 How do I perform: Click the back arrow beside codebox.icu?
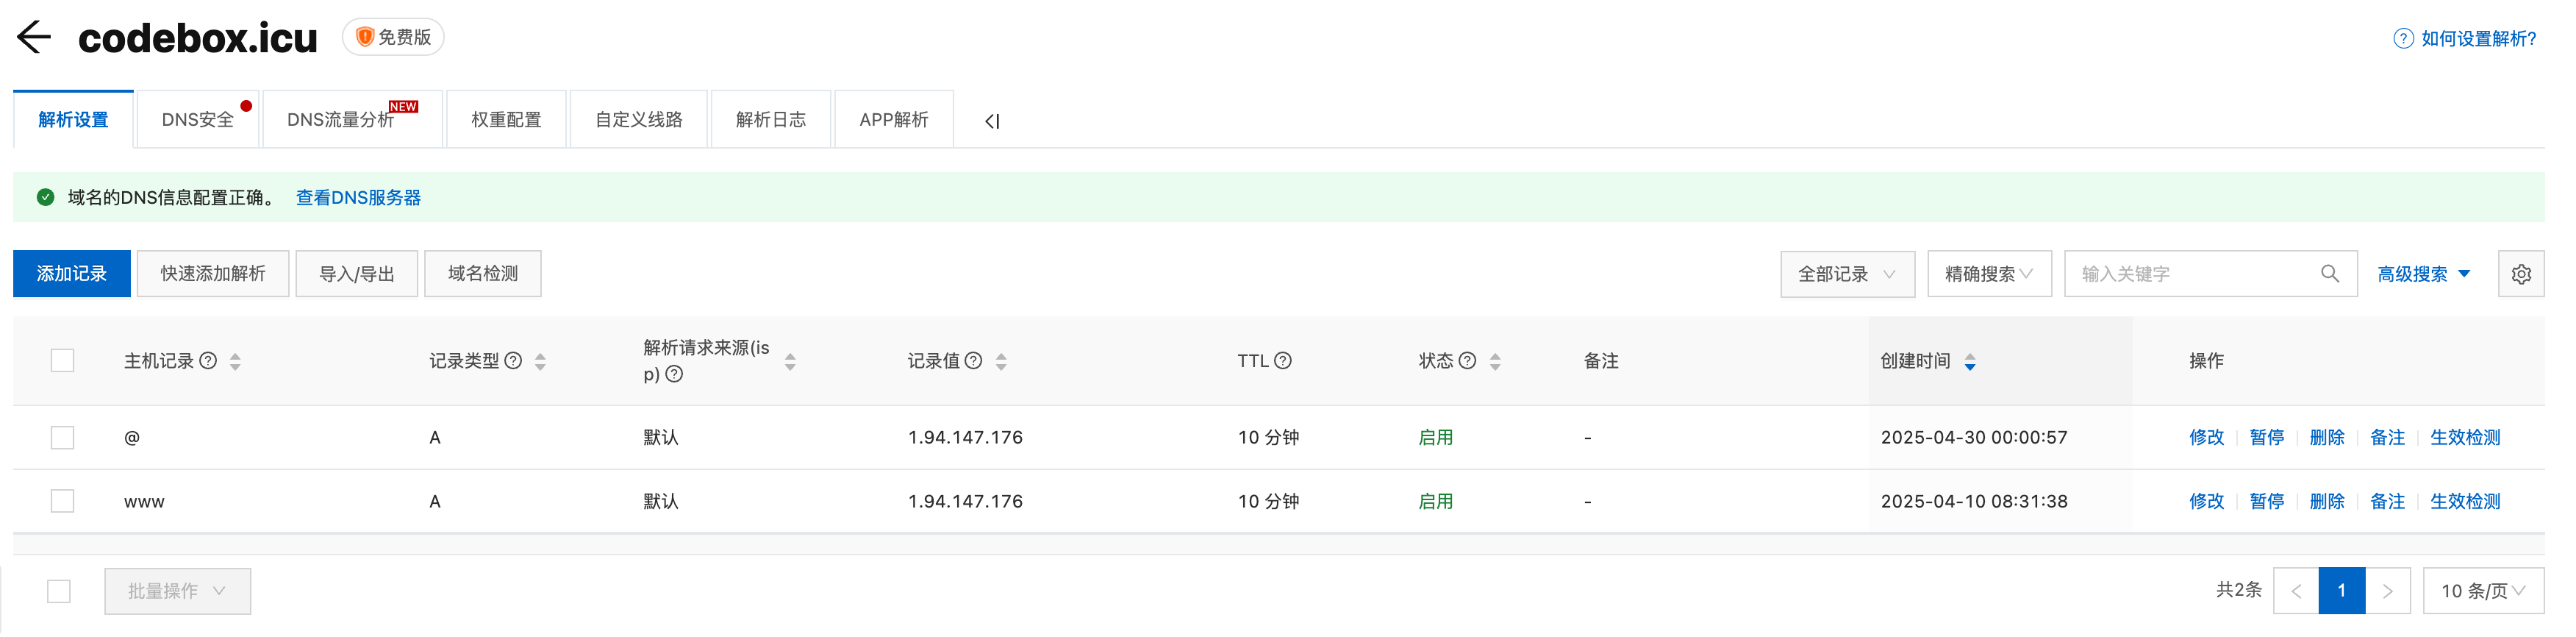[x=33, y=38]
